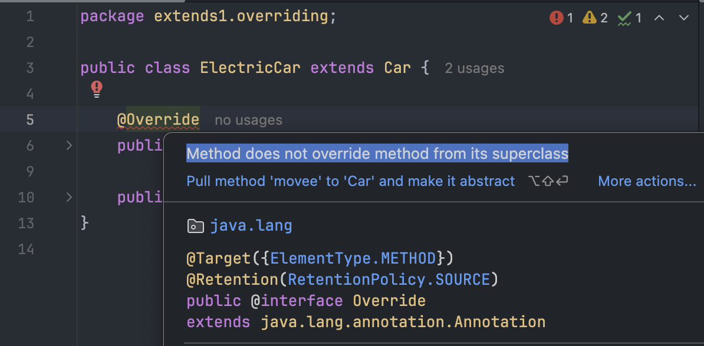
Task: Click the java.lang package folder icon
Action: click(196, 226)
